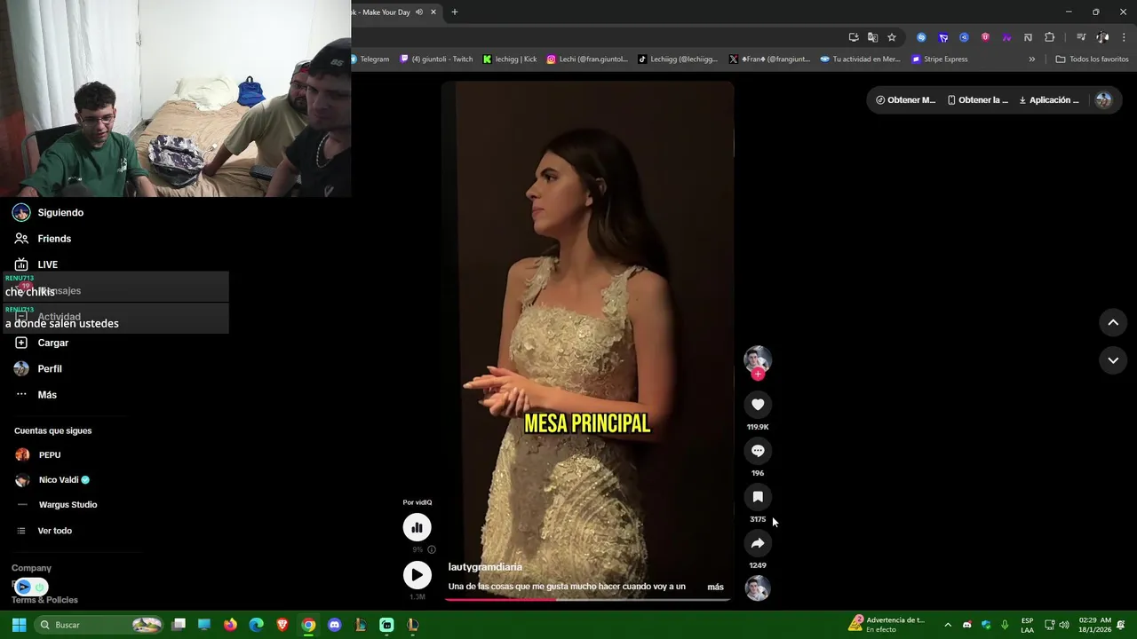Open creator avatar above like button
Screen dimensions: 1137x639
[x=758, y=359]
